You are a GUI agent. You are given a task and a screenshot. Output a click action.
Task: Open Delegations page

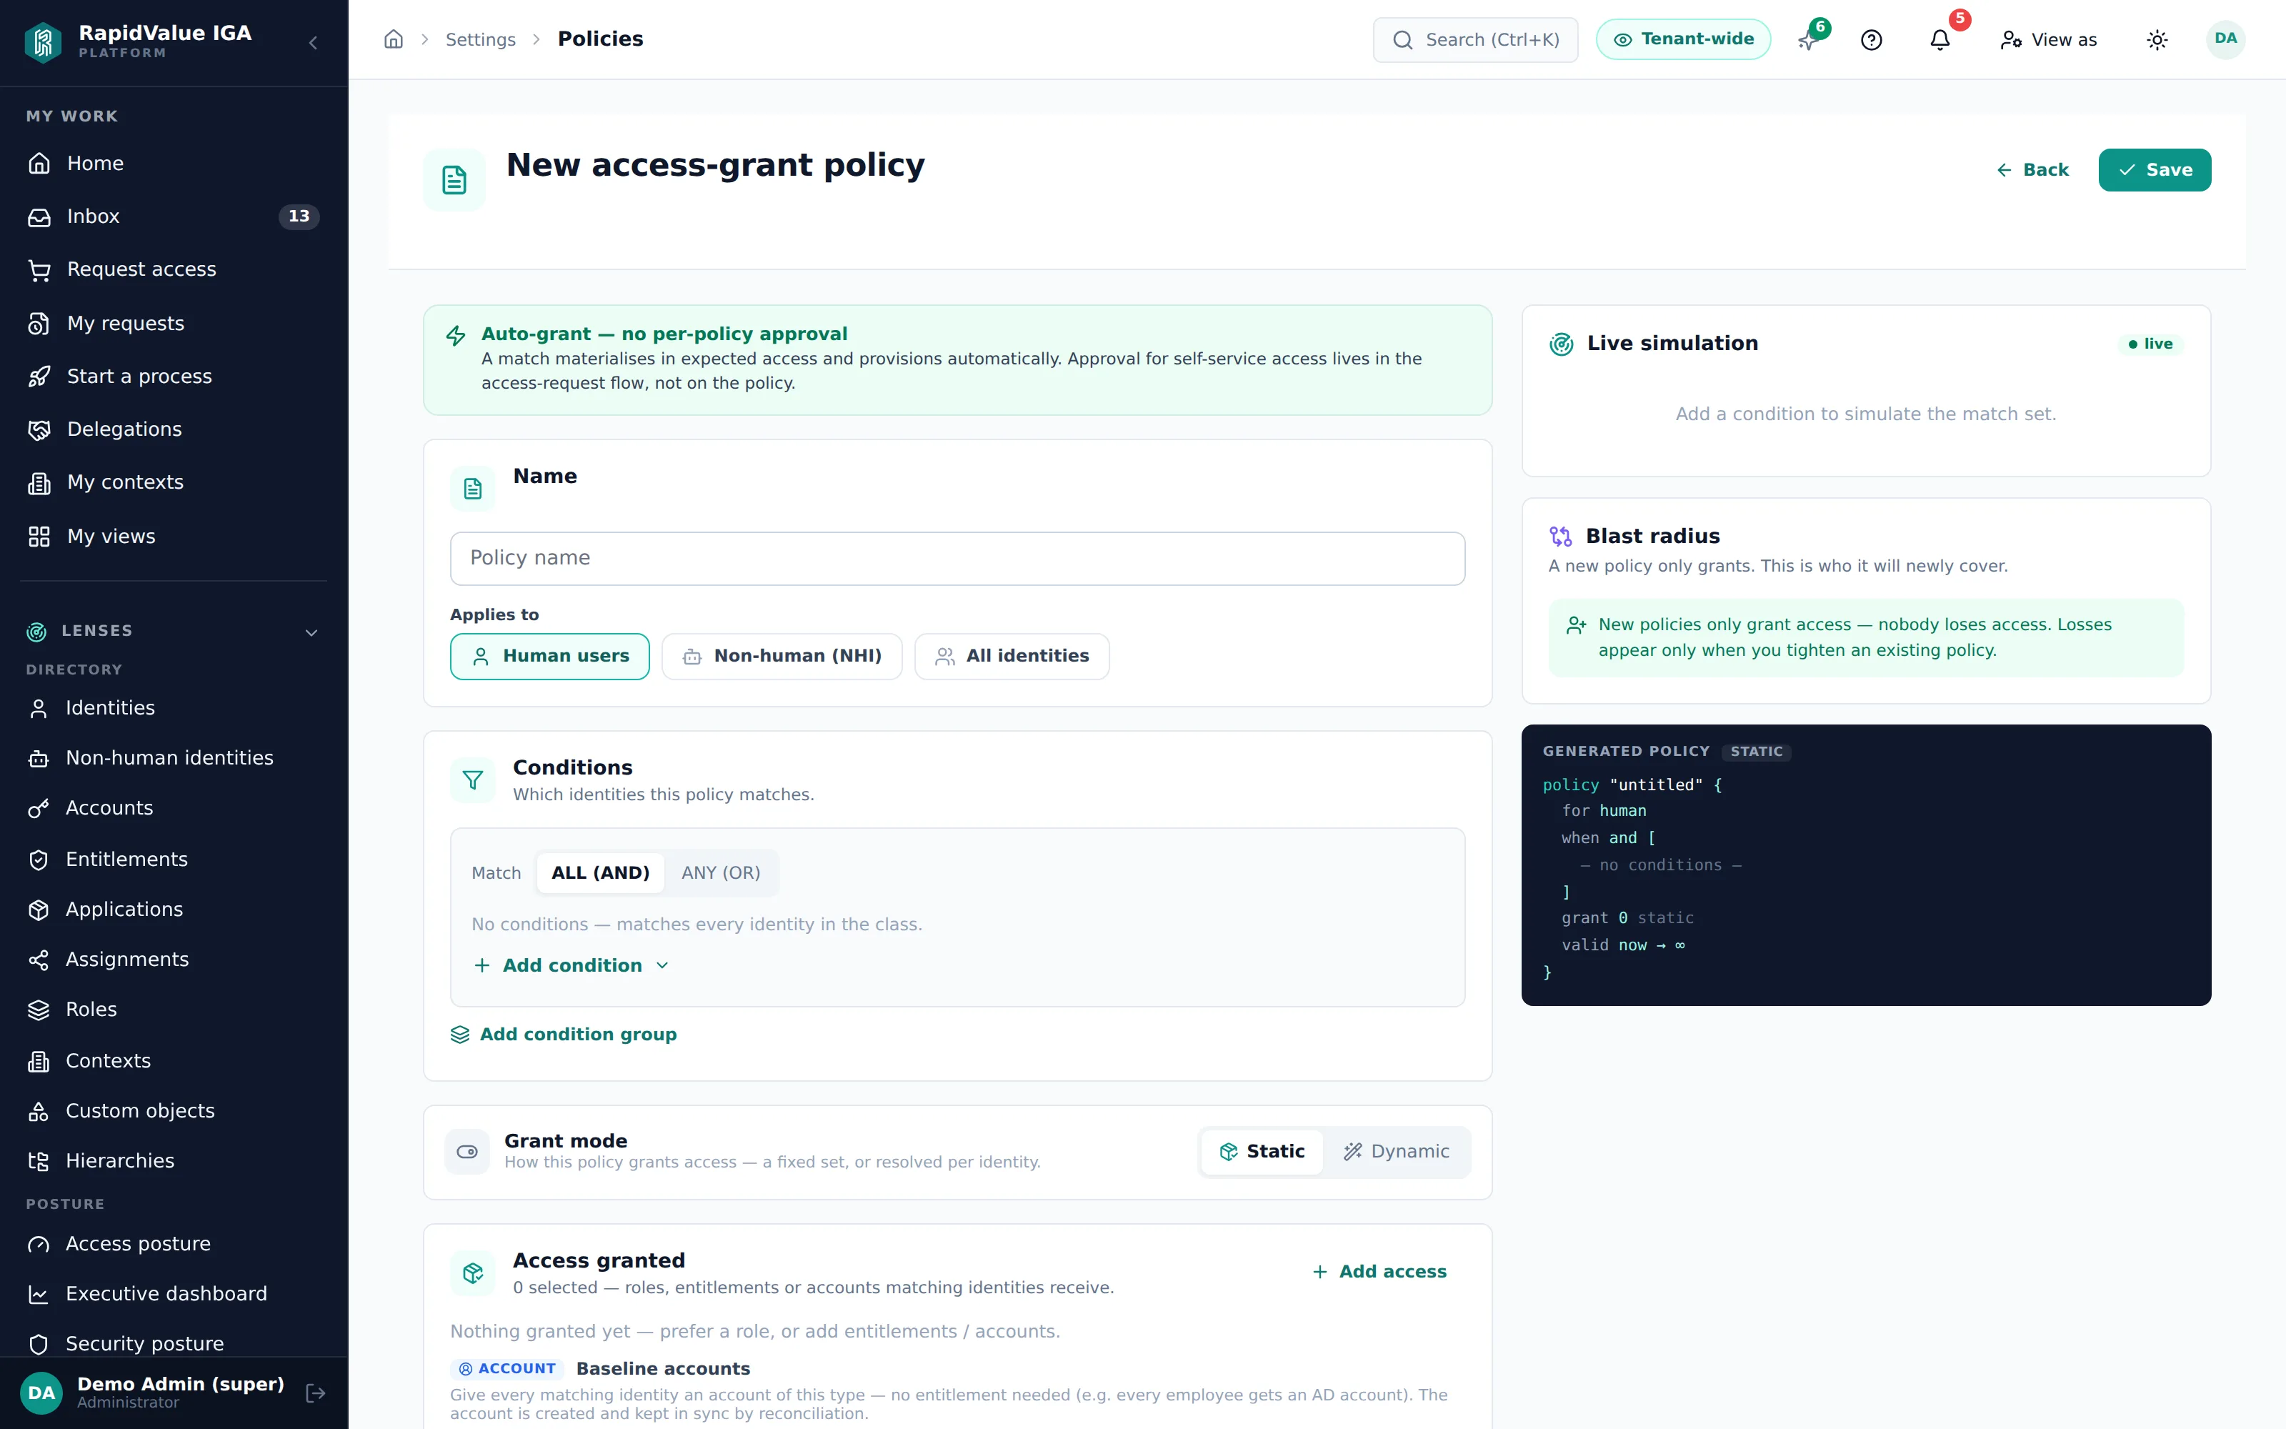point(174,429)
